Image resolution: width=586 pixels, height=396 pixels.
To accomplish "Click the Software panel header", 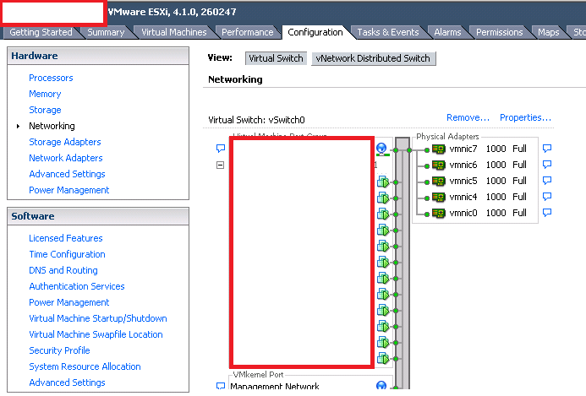I will pyautogui.click(x=98, y=216).
